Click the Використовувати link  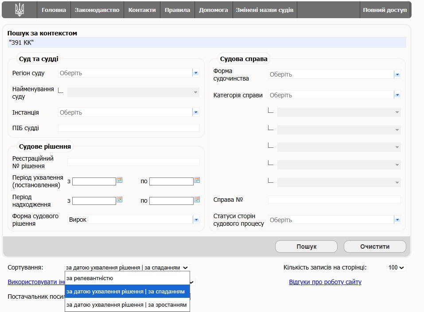tap(36, 282)
